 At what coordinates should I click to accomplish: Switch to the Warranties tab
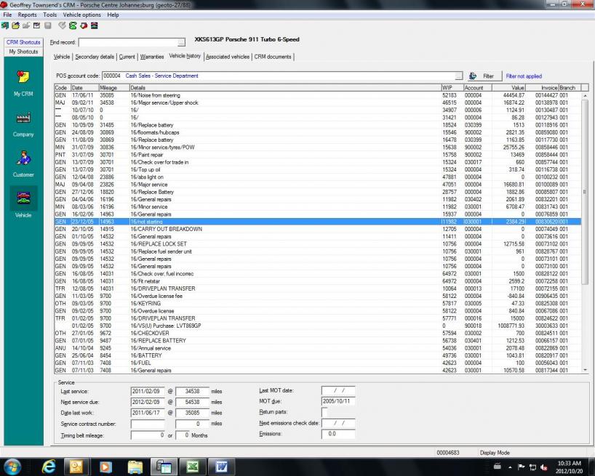[x=152, y=57]
